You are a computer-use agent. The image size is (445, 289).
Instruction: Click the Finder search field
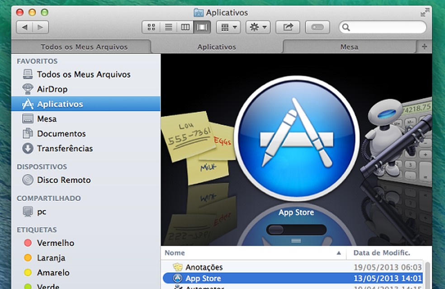coord(383,27)
